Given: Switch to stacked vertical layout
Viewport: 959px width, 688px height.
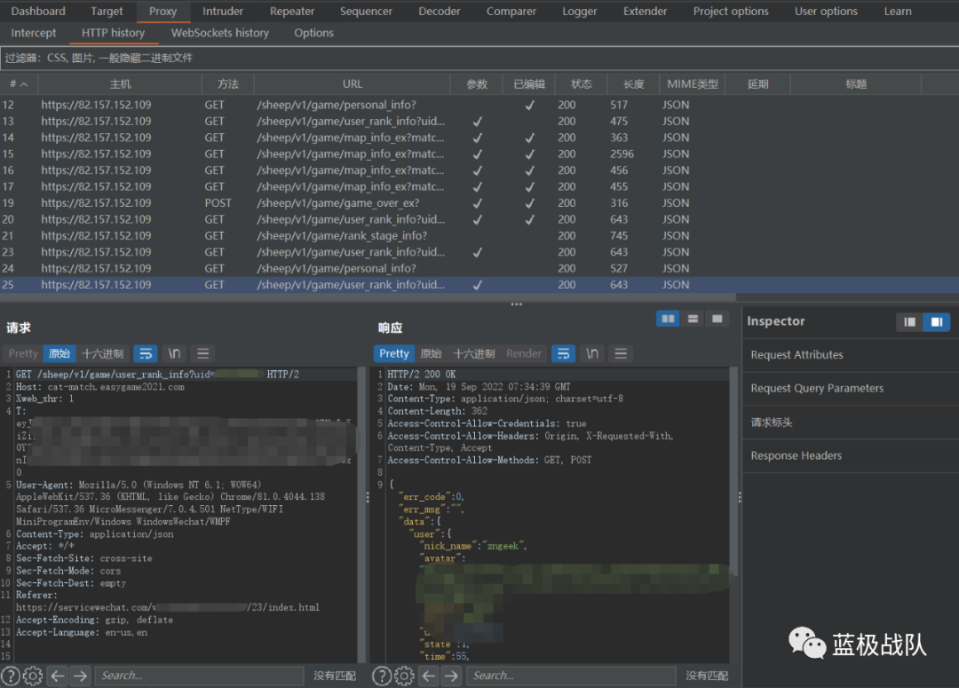Looking at the screenshot, I should click(x=693, y=319).
